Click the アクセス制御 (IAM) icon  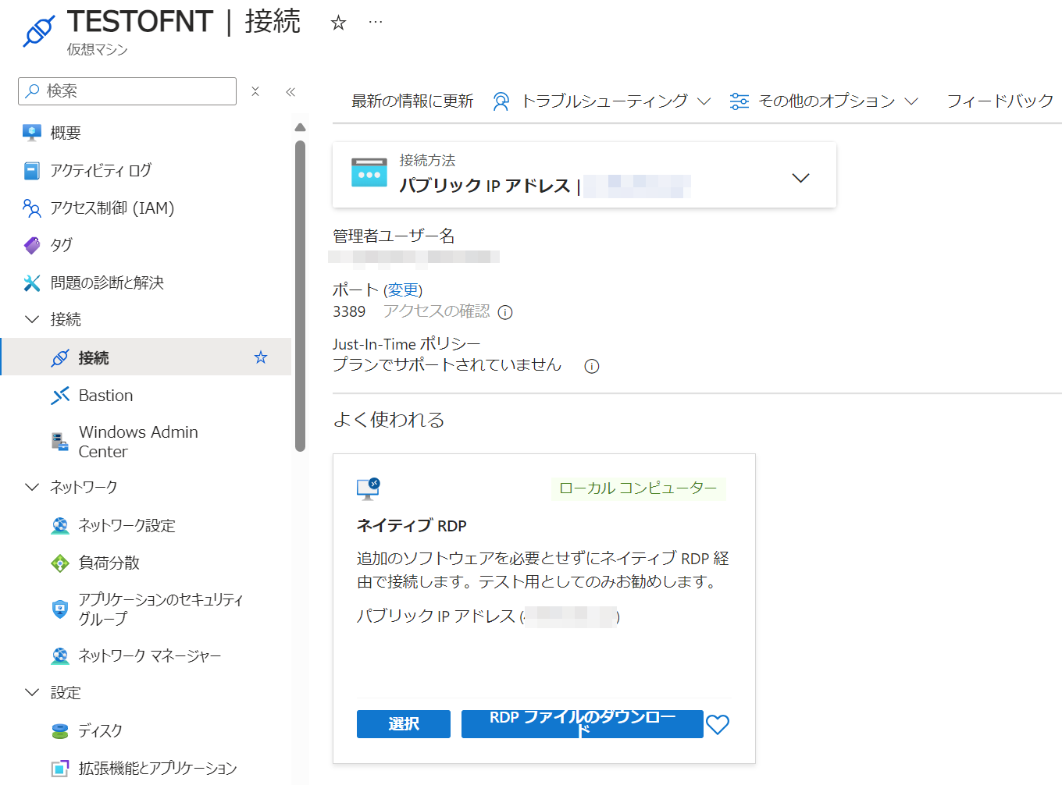(31, 208)
